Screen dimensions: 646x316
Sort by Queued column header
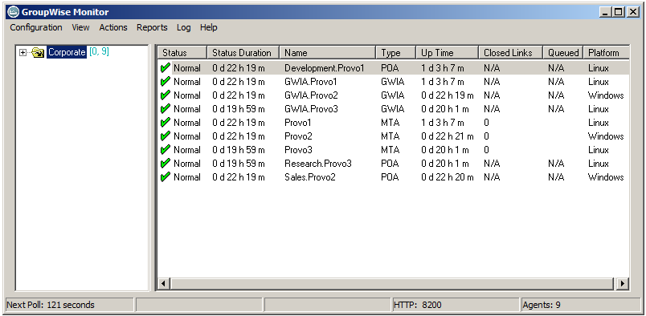(x=562, y=53)
